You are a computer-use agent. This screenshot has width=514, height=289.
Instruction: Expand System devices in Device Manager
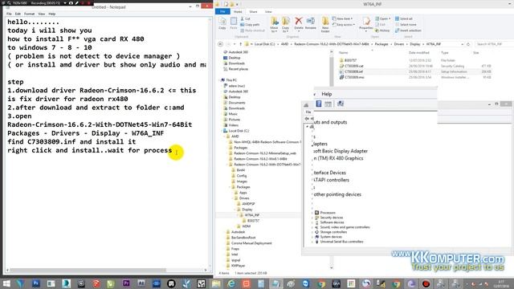pos(312,237)
